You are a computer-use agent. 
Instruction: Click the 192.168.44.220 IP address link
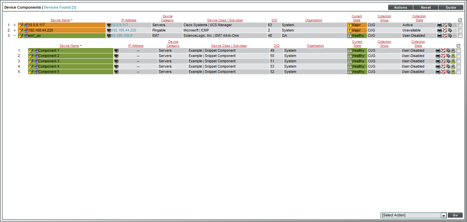(x=124, y=30)
